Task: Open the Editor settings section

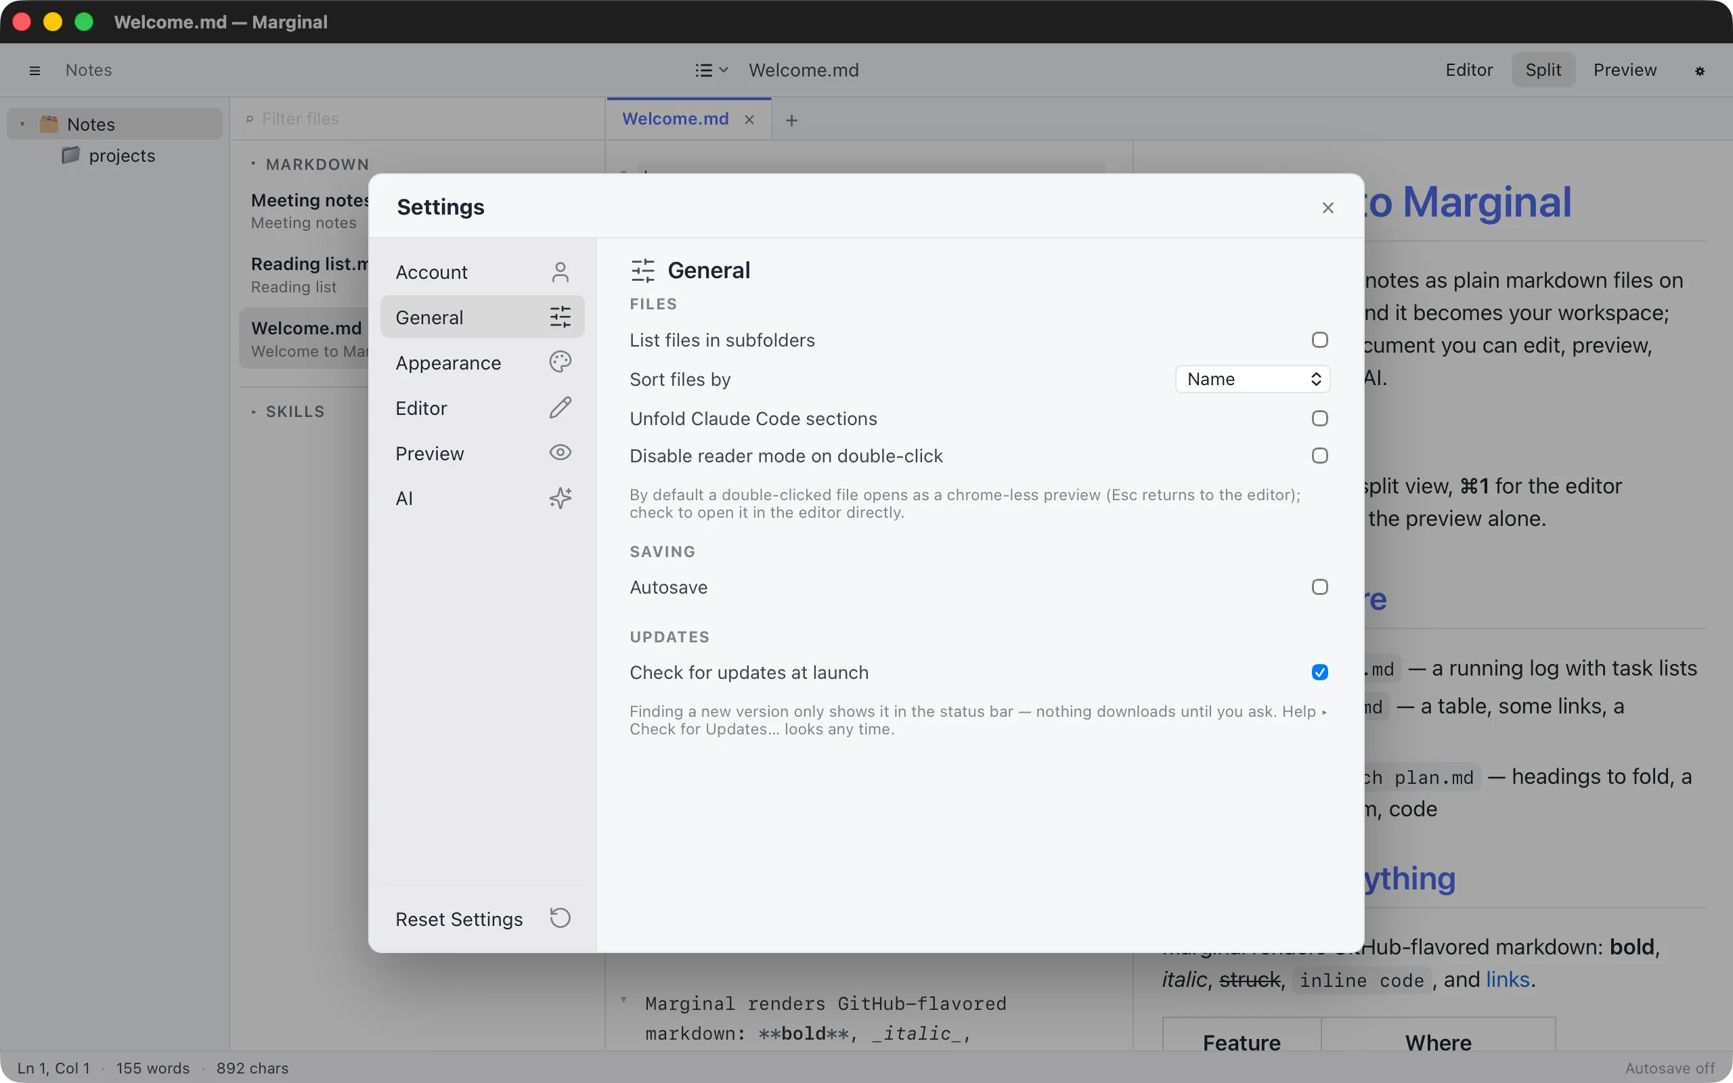Action: click(482, 407)
